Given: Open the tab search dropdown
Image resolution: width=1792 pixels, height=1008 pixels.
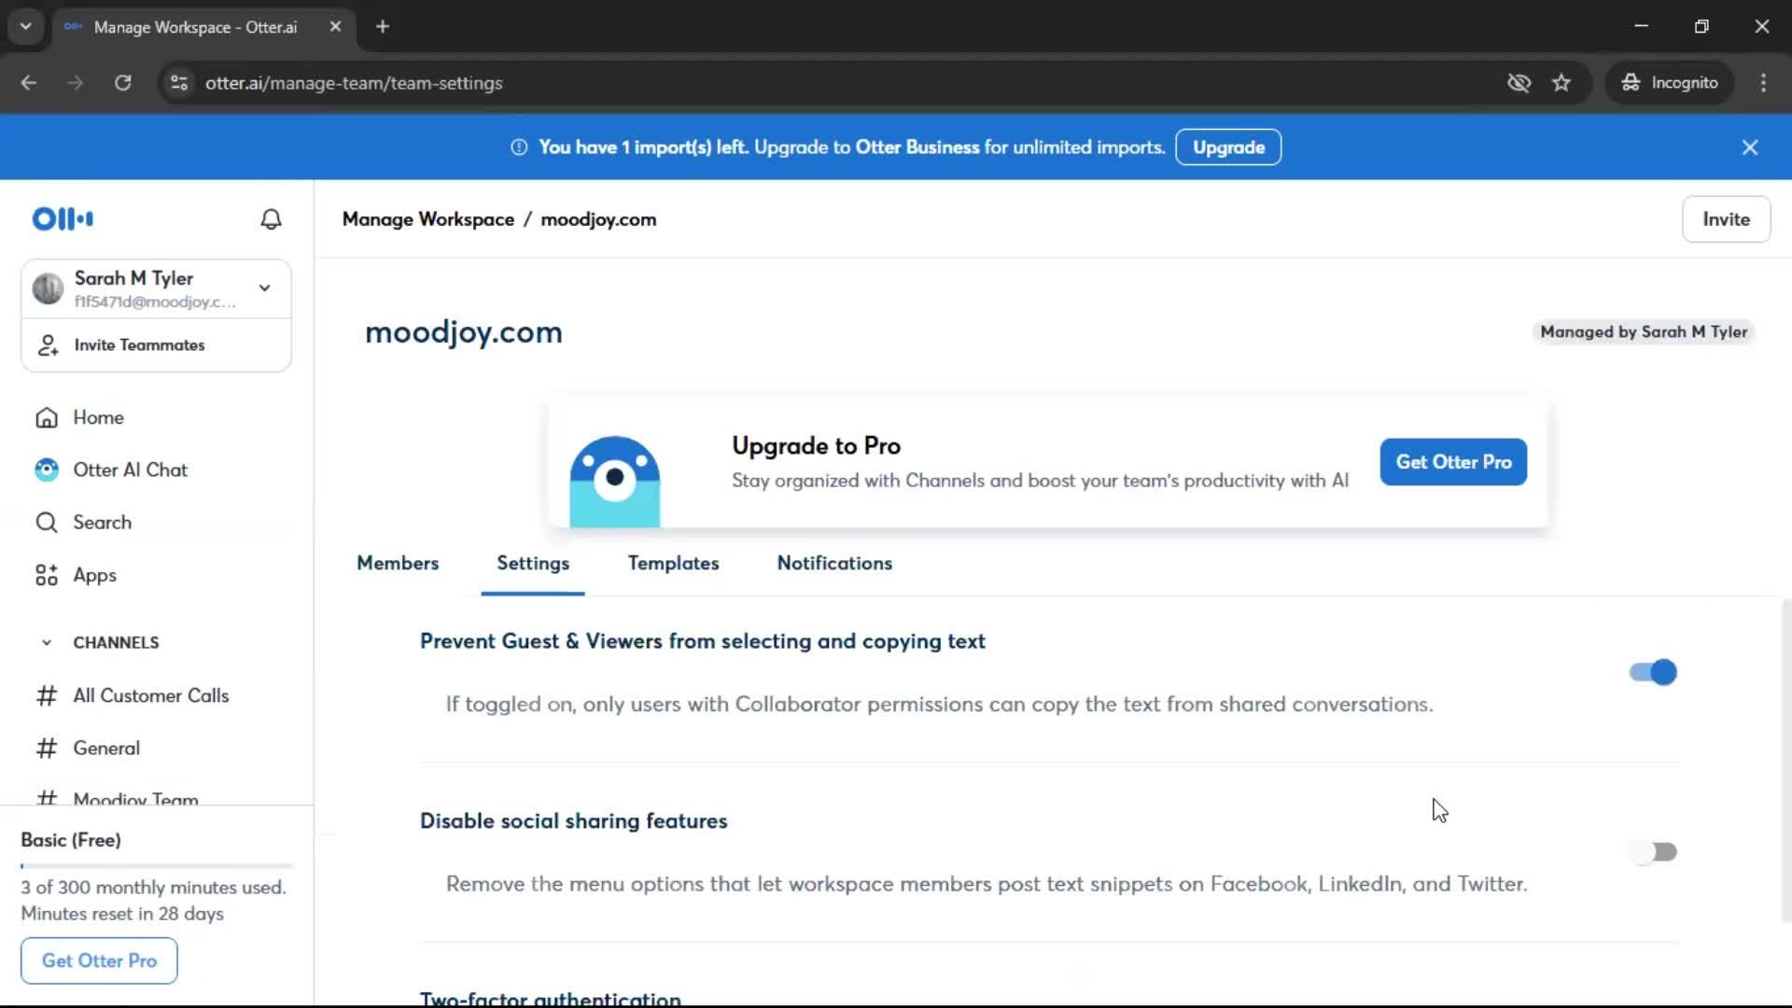Looking at the screenshot, I should (26, 27).
